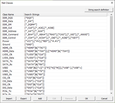Screen dimensions: 115x103
Task: Select the SATA_Tx class row
Action: [55, 61]
